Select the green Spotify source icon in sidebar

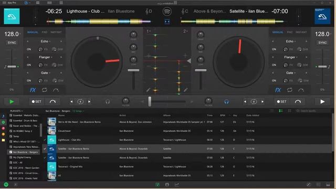tap(3, 122)
